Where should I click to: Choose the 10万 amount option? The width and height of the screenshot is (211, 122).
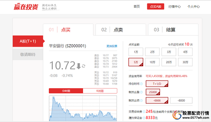(x=152, y=62)
